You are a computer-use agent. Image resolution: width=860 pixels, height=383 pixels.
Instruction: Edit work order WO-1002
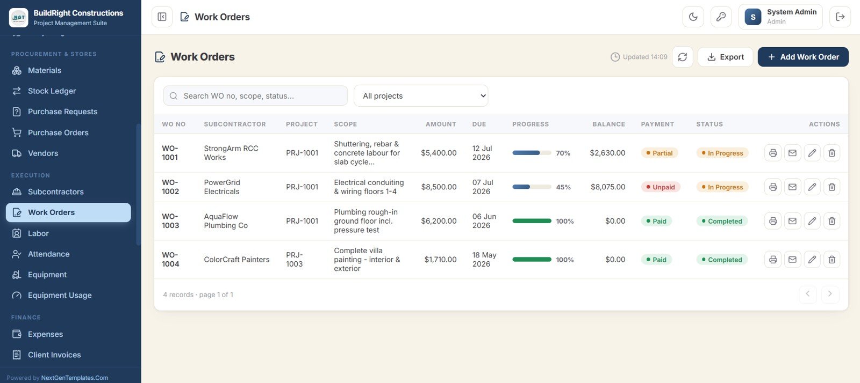(812, 187)
